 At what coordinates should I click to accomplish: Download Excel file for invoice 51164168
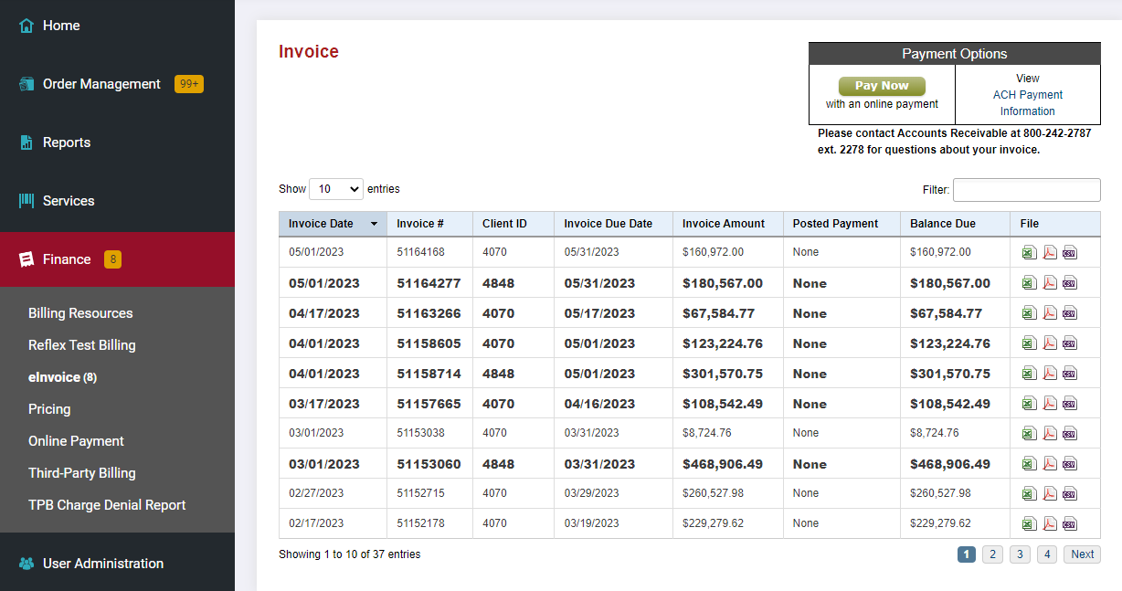[x=1030, y=253]
